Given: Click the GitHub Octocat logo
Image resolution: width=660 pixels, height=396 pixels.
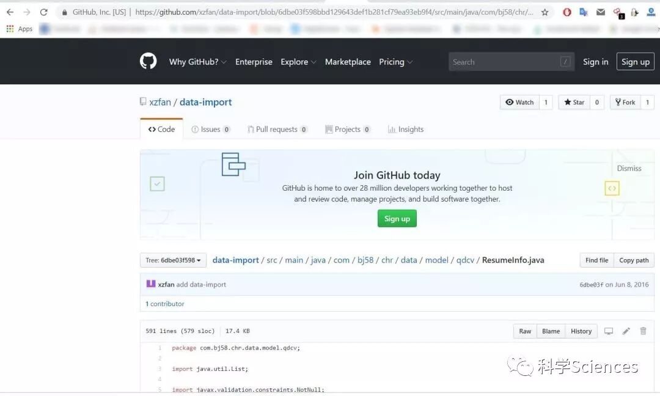Looking at the screenshot, I should 148,62.
